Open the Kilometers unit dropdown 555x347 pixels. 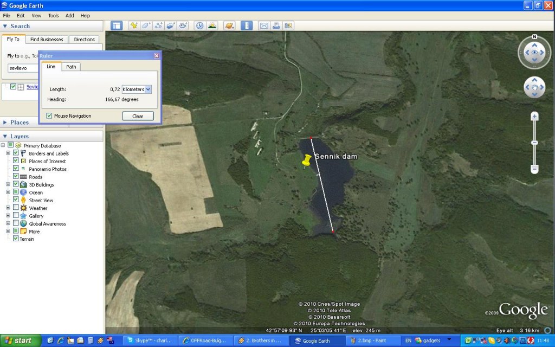pos(149,89)
